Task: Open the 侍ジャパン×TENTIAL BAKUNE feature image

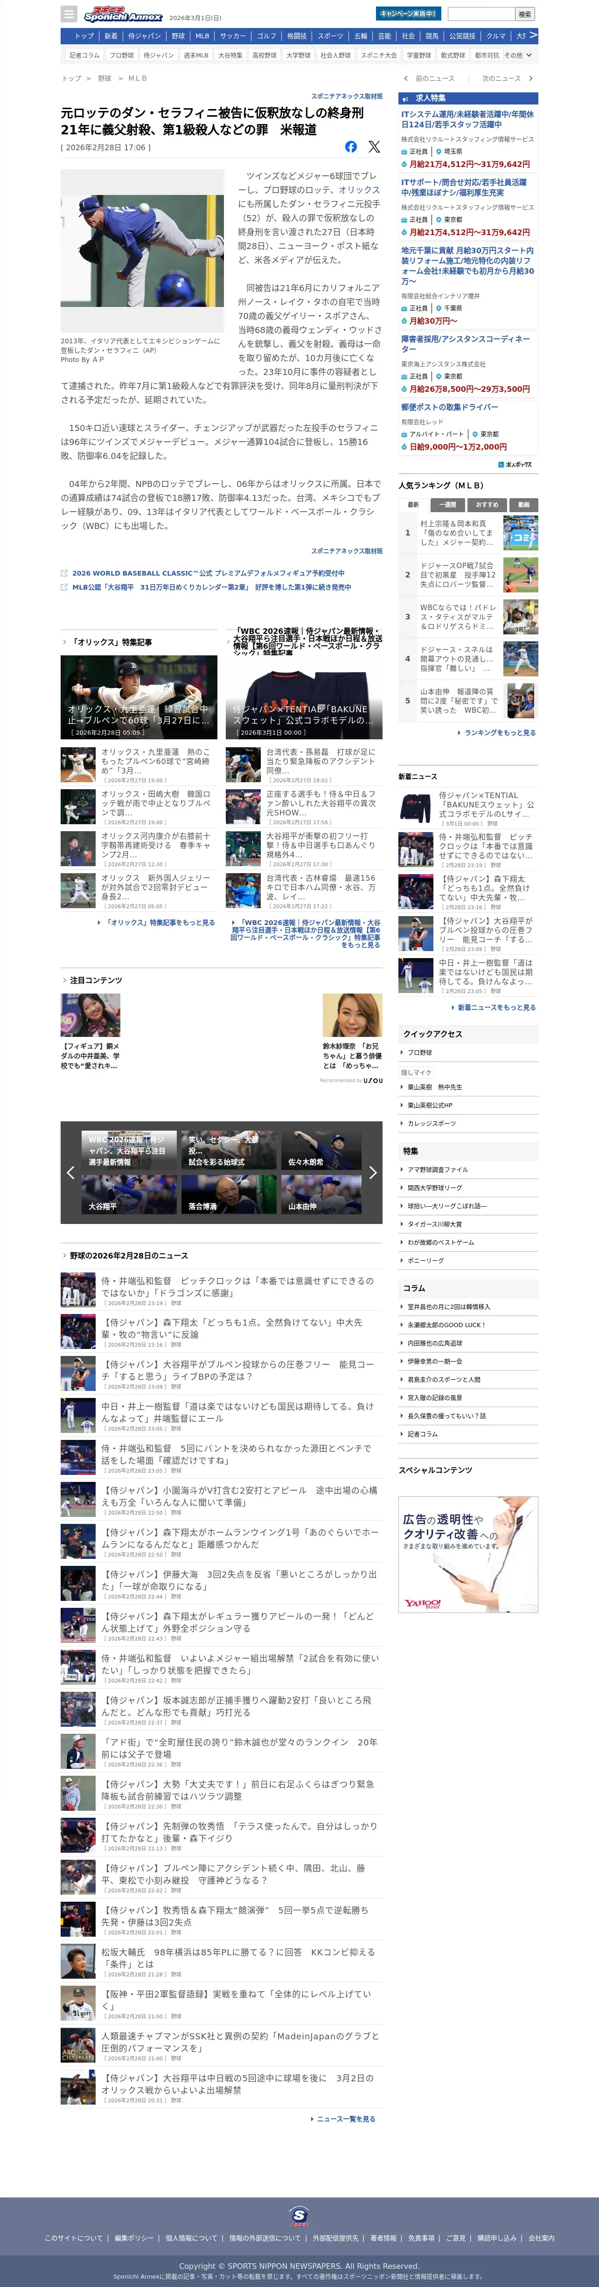Action: tap(304, 697)
